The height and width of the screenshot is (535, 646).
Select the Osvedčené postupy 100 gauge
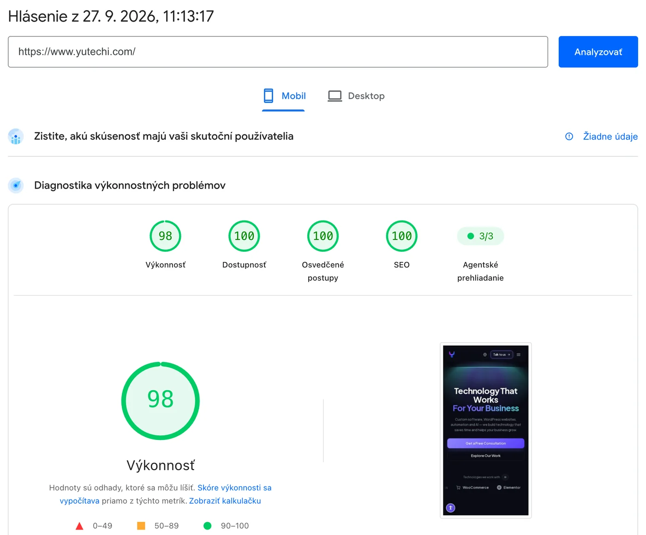coord(323,236)
